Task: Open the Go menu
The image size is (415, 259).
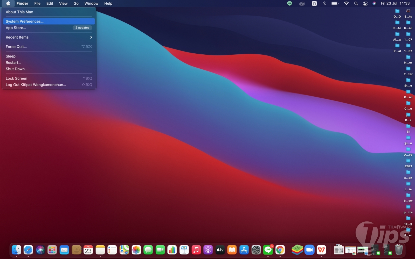Action: [x=76, y=3]
